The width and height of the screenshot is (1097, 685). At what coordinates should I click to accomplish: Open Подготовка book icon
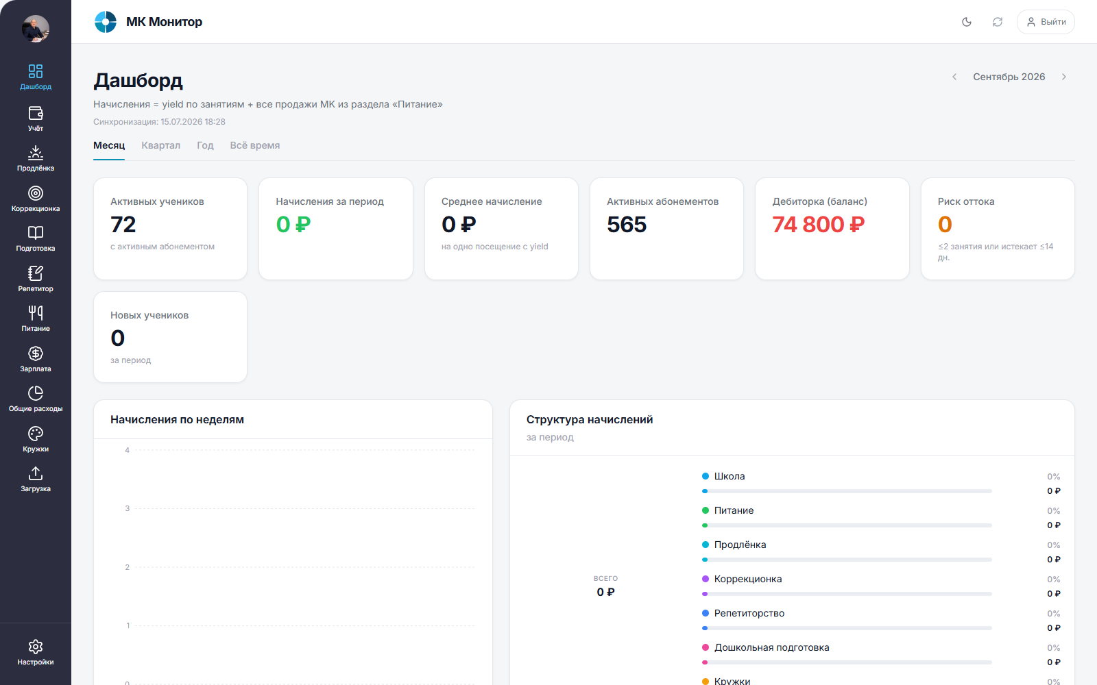pyautogui.click(x=36, y=233)
